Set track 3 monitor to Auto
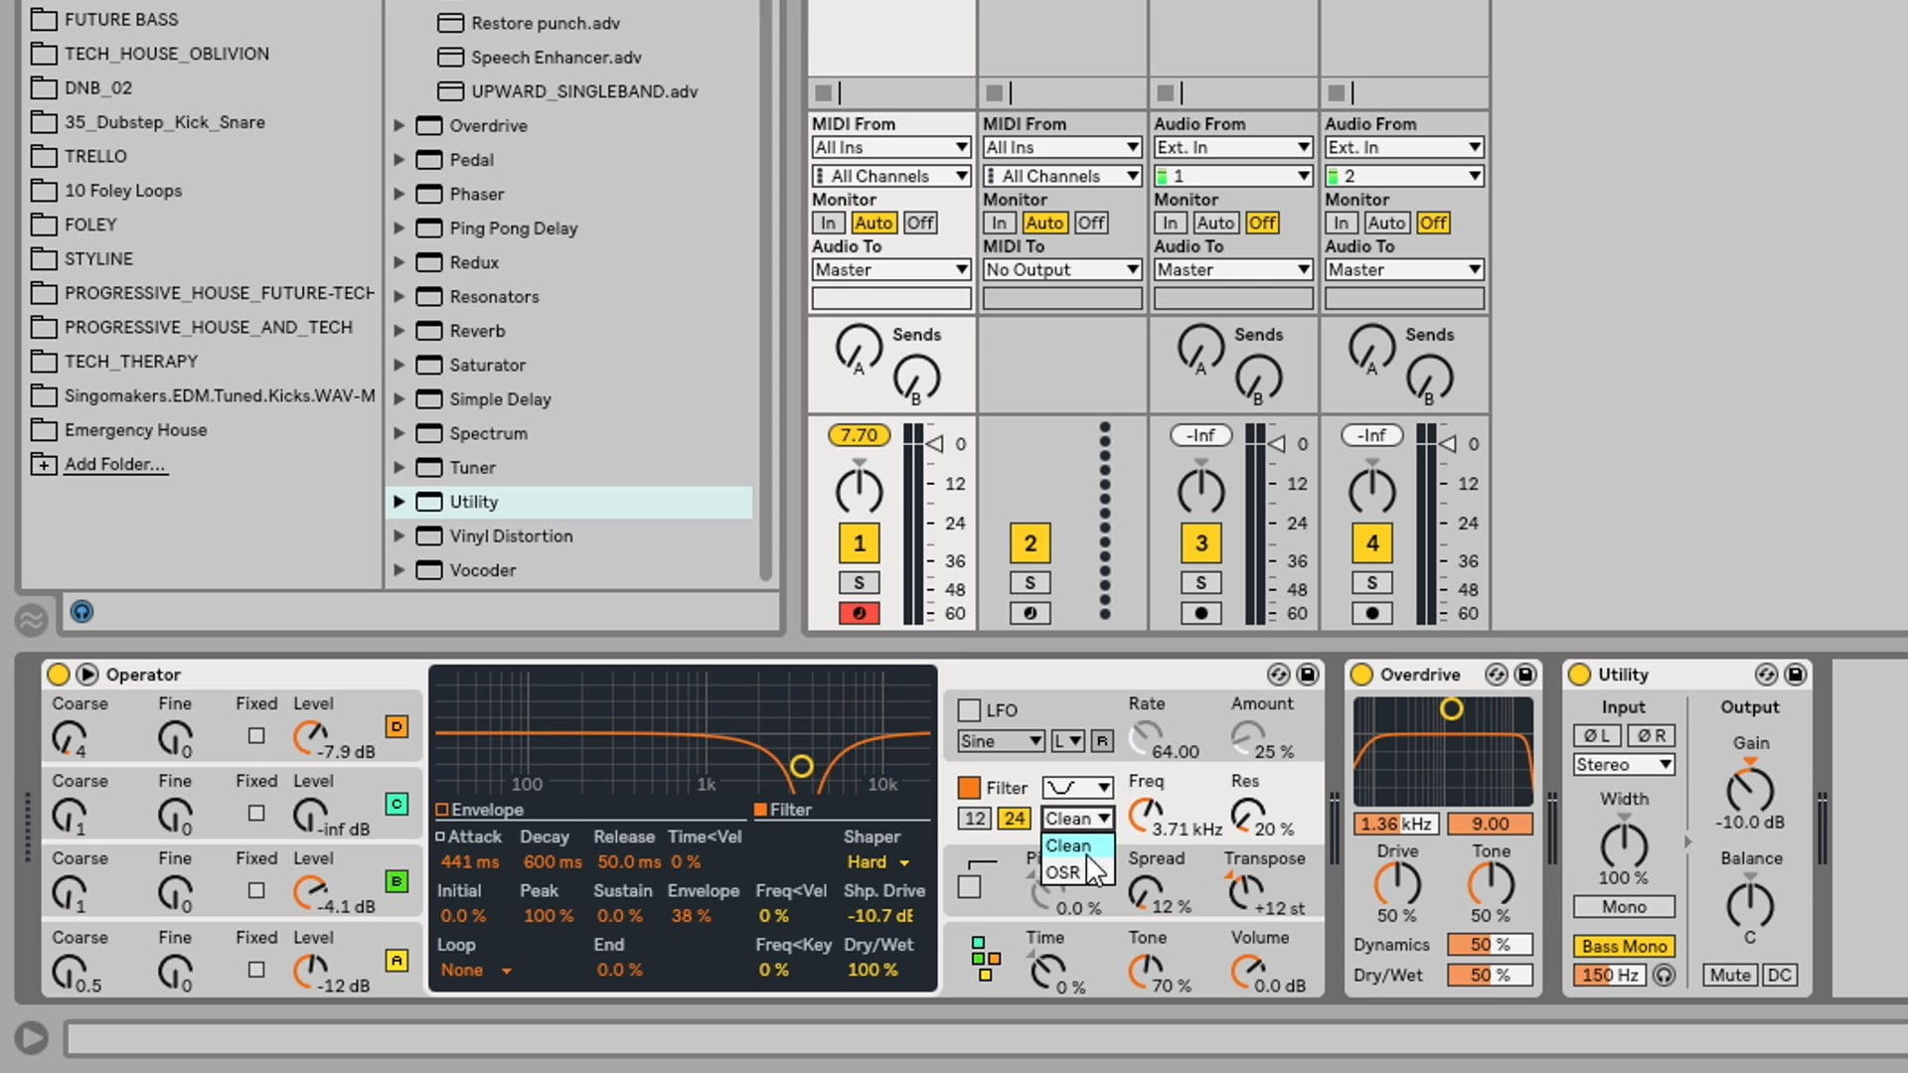The height and width of the screenshot is (1073, 1908). 1215,224
